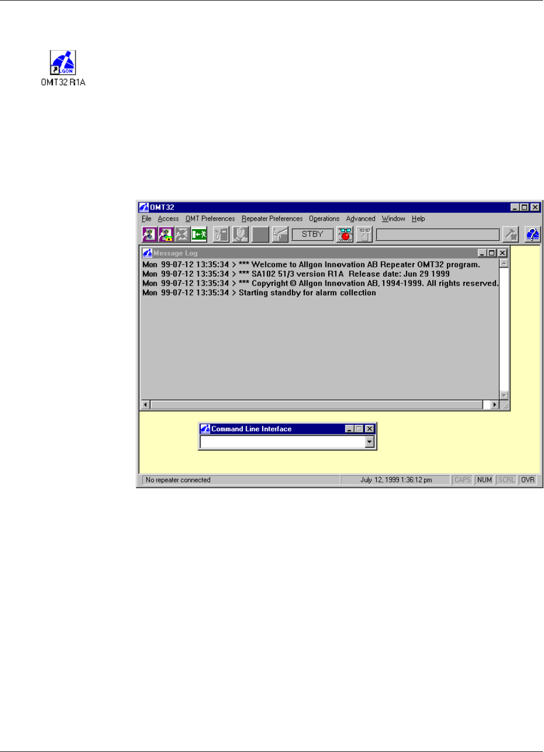
Task: Click the NUM status bar indicator
Action: tap(484, 480)
